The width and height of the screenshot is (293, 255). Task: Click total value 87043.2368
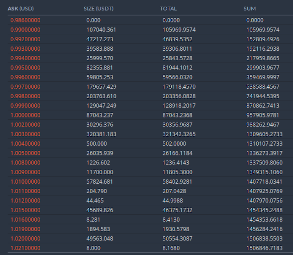pyautogui.click(x=177, y=115)
